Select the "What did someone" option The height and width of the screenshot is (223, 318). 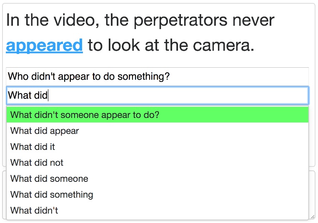tap(49, 179)
